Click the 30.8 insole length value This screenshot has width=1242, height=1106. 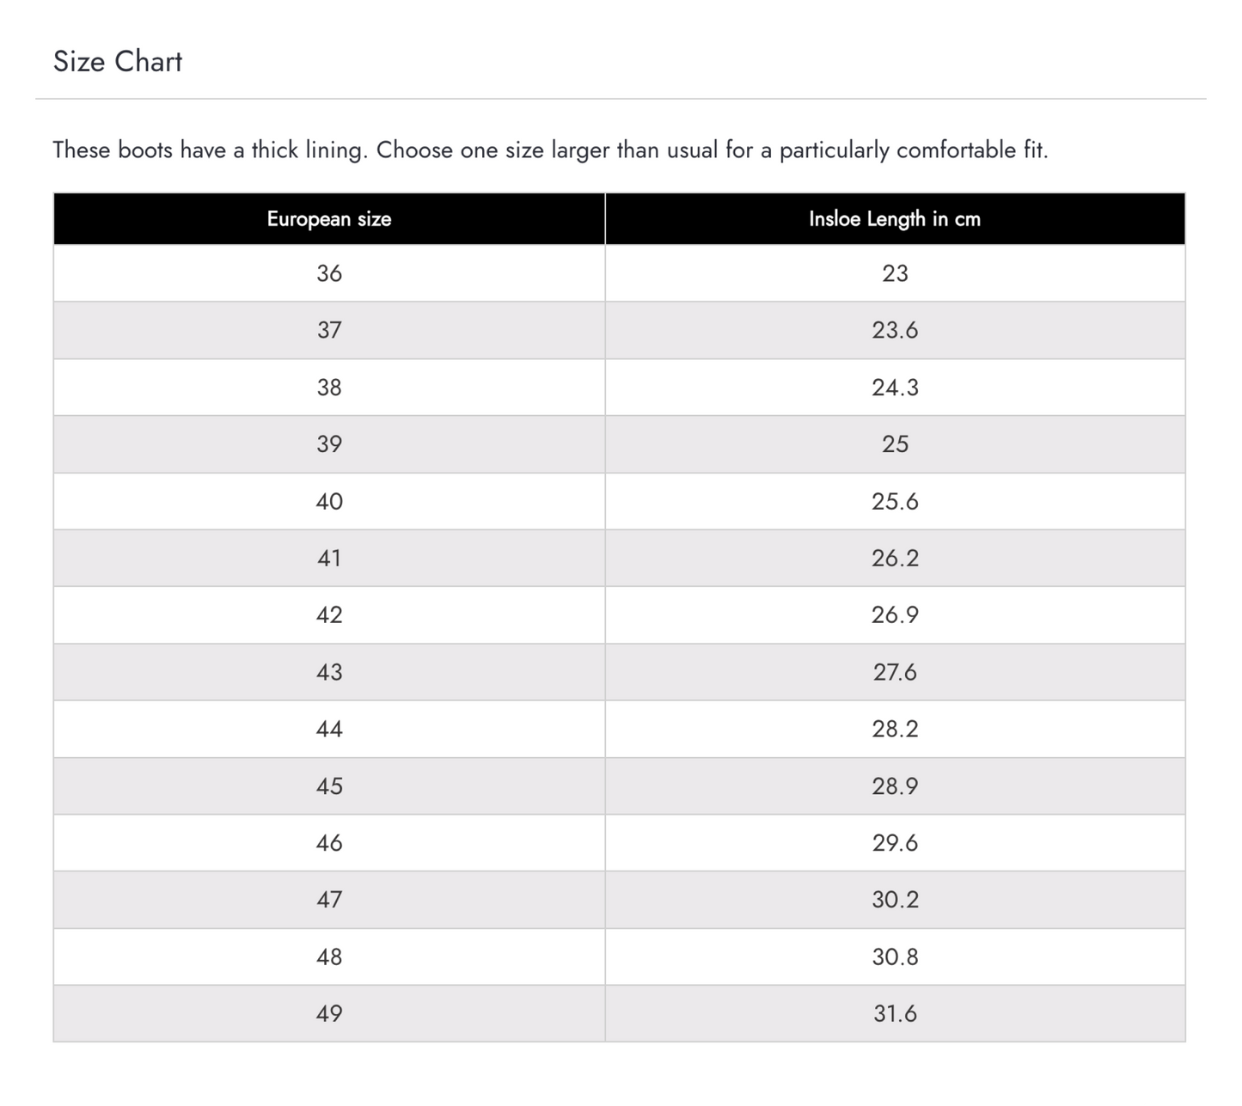895,957
